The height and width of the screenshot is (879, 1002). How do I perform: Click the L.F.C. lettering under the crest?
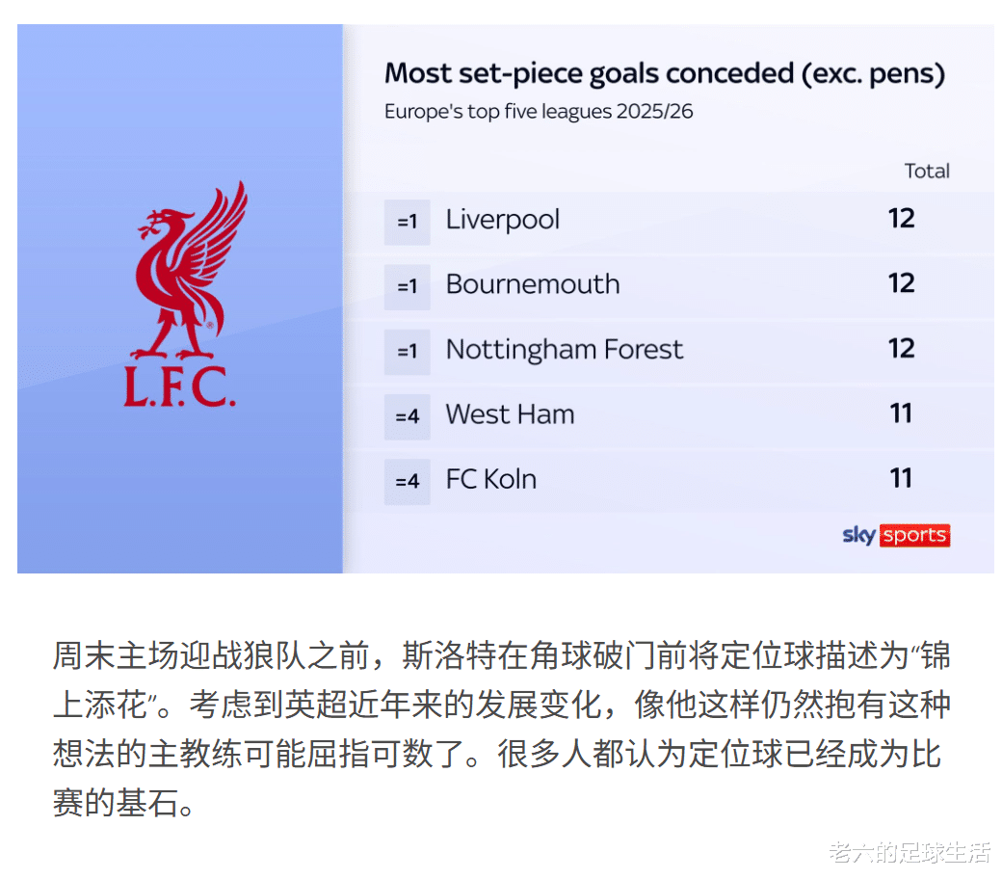pos(179,387)
